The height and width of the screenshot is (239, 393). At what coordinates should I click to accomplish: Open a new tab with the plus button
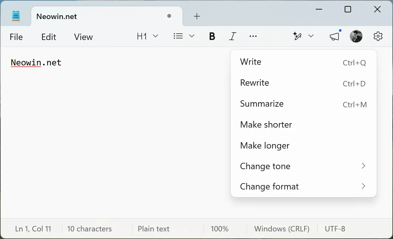[197, 16]
